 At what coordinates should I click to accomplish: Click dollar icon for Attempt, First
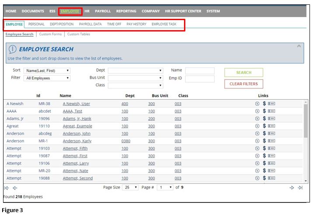pos(264,156)
